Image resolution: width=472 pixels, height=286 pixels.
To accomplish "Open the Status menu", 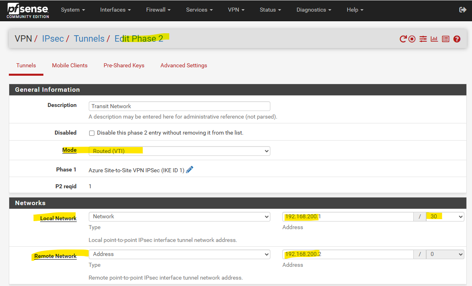I will pos(270,10).
